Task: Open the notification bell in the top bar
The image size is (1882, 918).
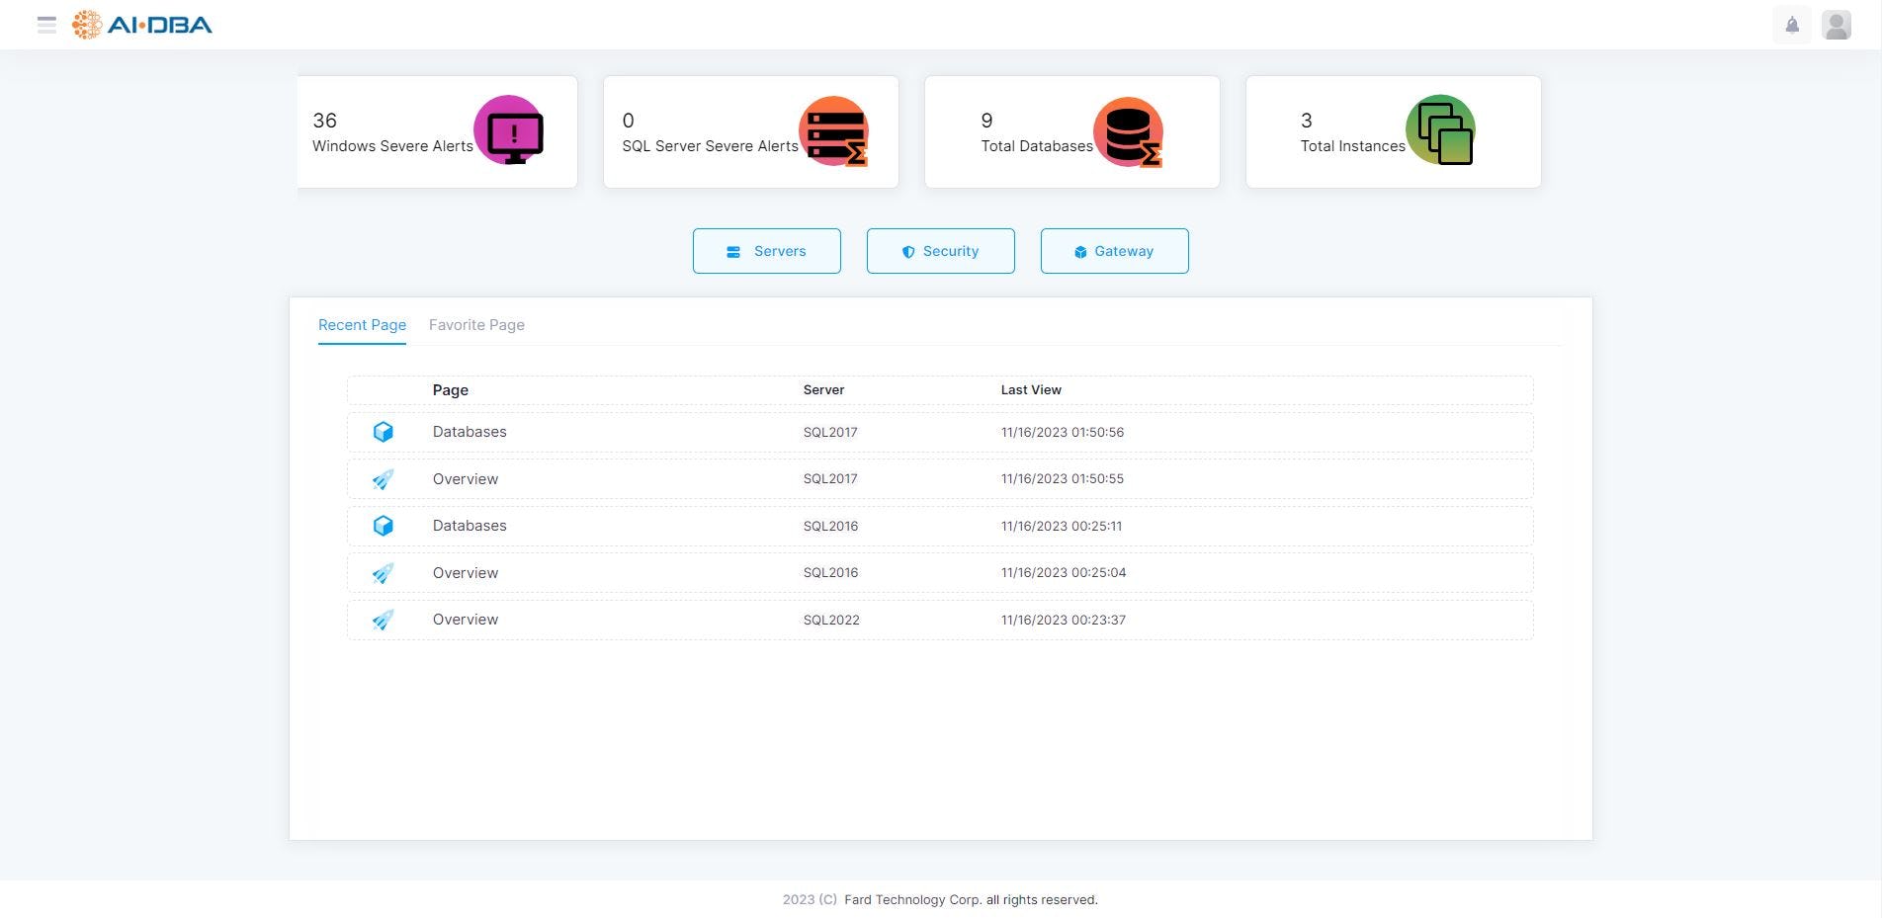Action: 1791,25
